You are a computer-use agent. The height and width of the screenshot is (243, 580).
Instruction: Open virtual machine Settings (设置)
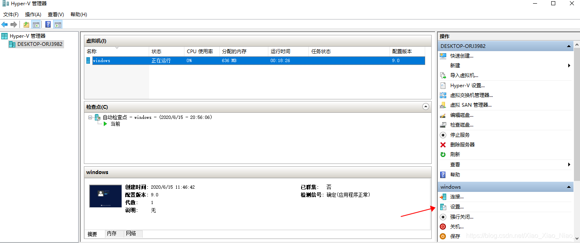point(456,207)
